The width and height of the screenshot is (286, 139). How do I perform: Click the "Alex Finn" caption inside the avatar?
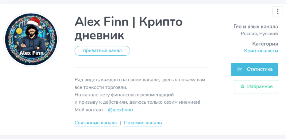tap(31, 53)
